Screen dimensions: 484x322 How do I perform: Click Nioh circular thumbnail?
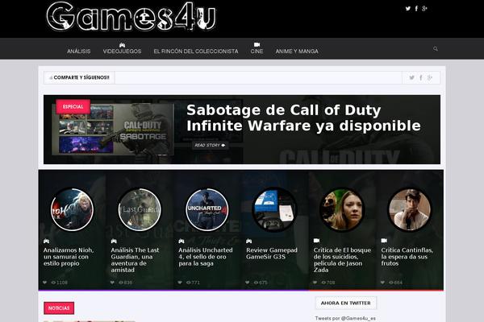[x=72, y=209]
